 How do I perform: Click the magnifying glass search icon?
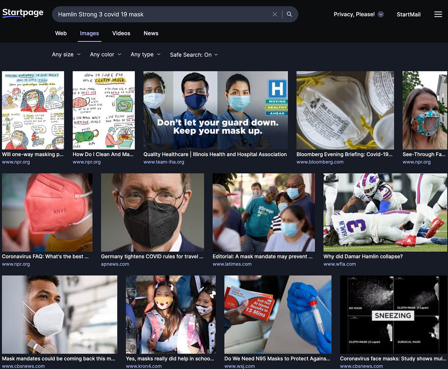point(289,14)
